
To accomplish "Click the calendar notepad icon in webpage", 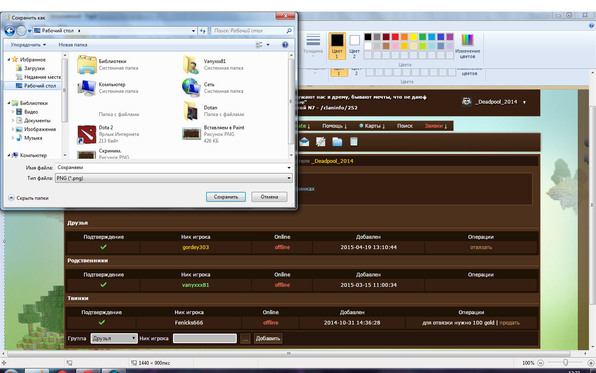I will tap(354, 142).
